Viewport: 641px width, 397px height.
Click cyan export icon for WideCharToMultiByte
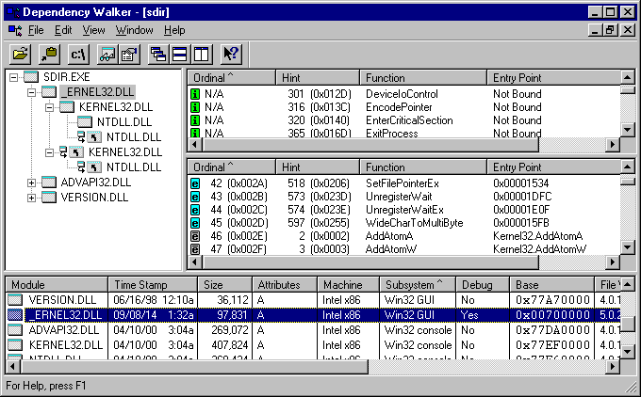[195, 223]
